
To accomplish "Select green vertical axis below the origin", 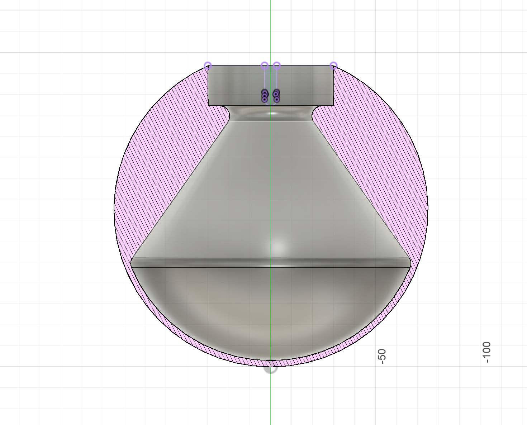I will coord(270,398).
